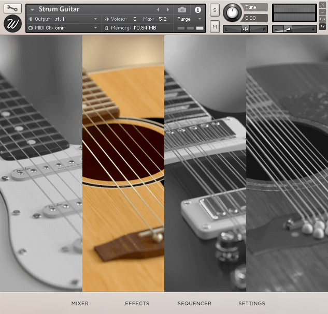
Task: Collapse the Strum Guitar instrument header arrow
Action: 32,10
